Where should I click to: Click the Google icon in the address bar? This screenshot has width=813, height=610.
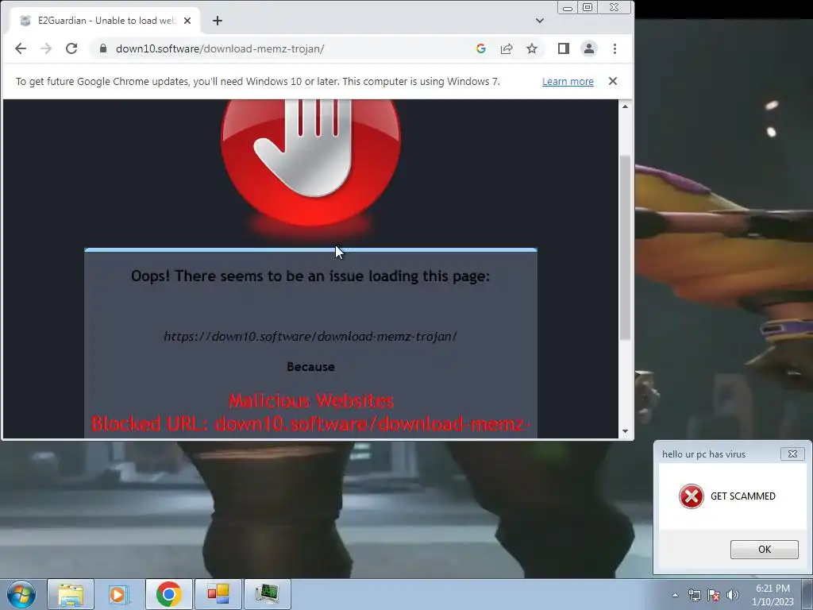(x=480, y=48)
